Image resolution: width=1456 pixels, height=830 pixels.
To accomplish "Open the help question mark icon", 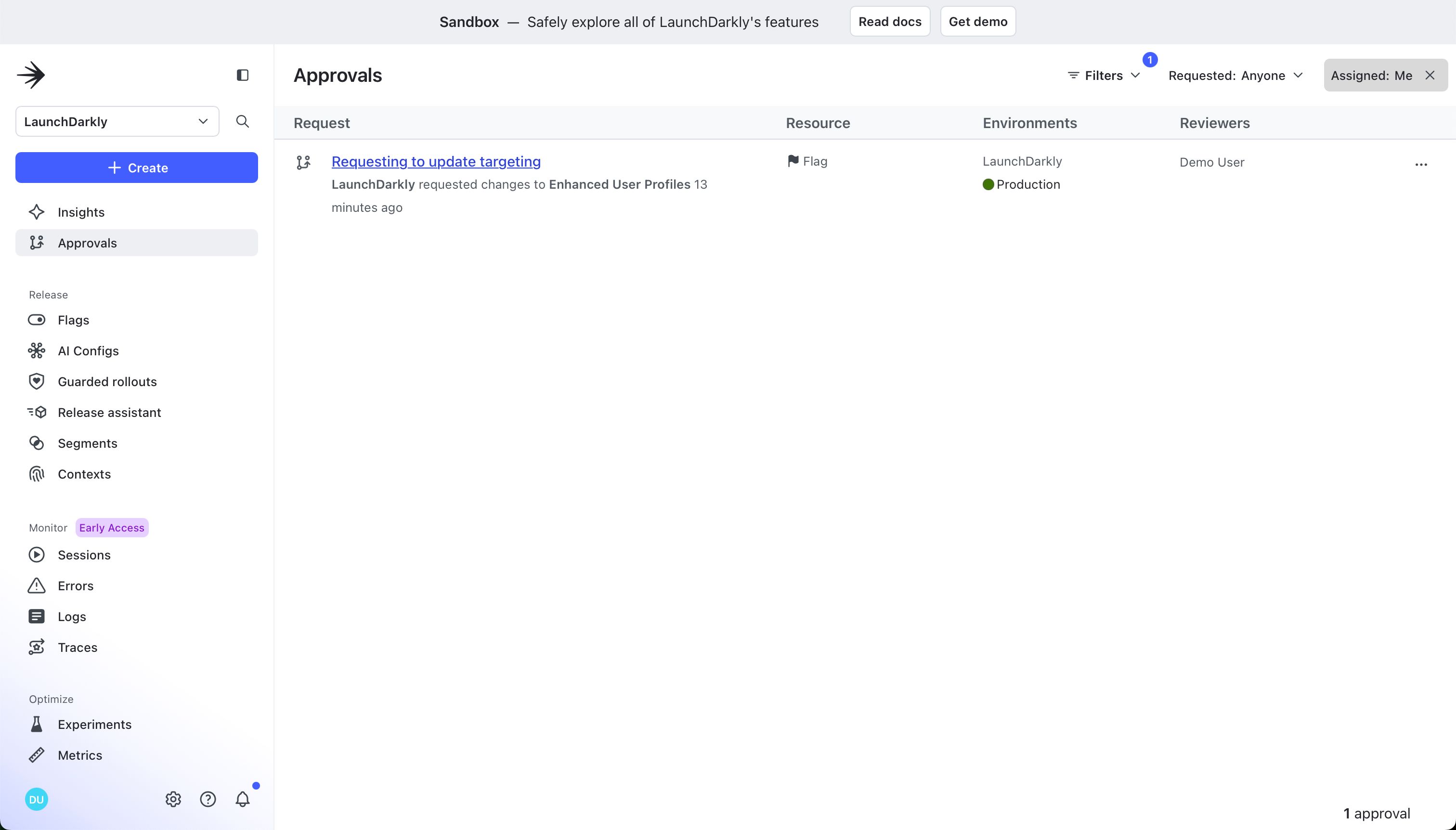I will click(208, 799).
